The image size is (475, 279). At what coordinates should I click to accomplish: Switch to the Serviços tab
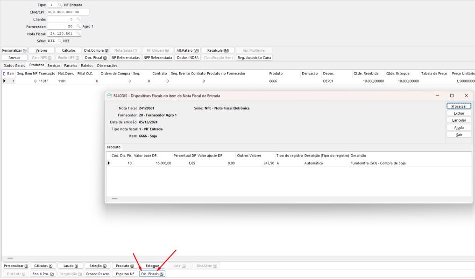click(54, 66)
